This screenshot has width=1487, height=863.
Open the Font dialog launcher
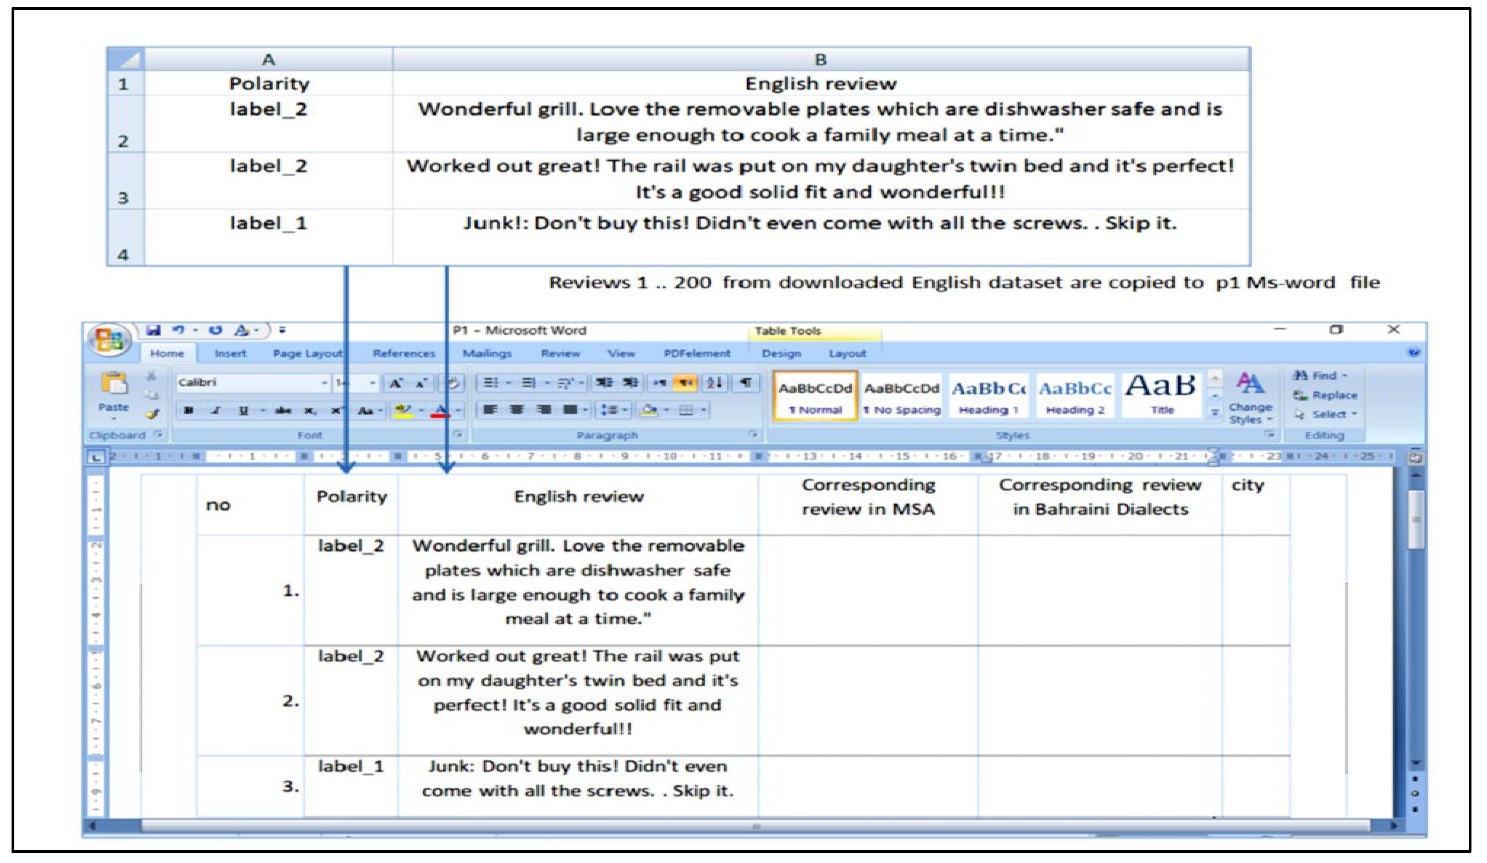tap(458, 435)
